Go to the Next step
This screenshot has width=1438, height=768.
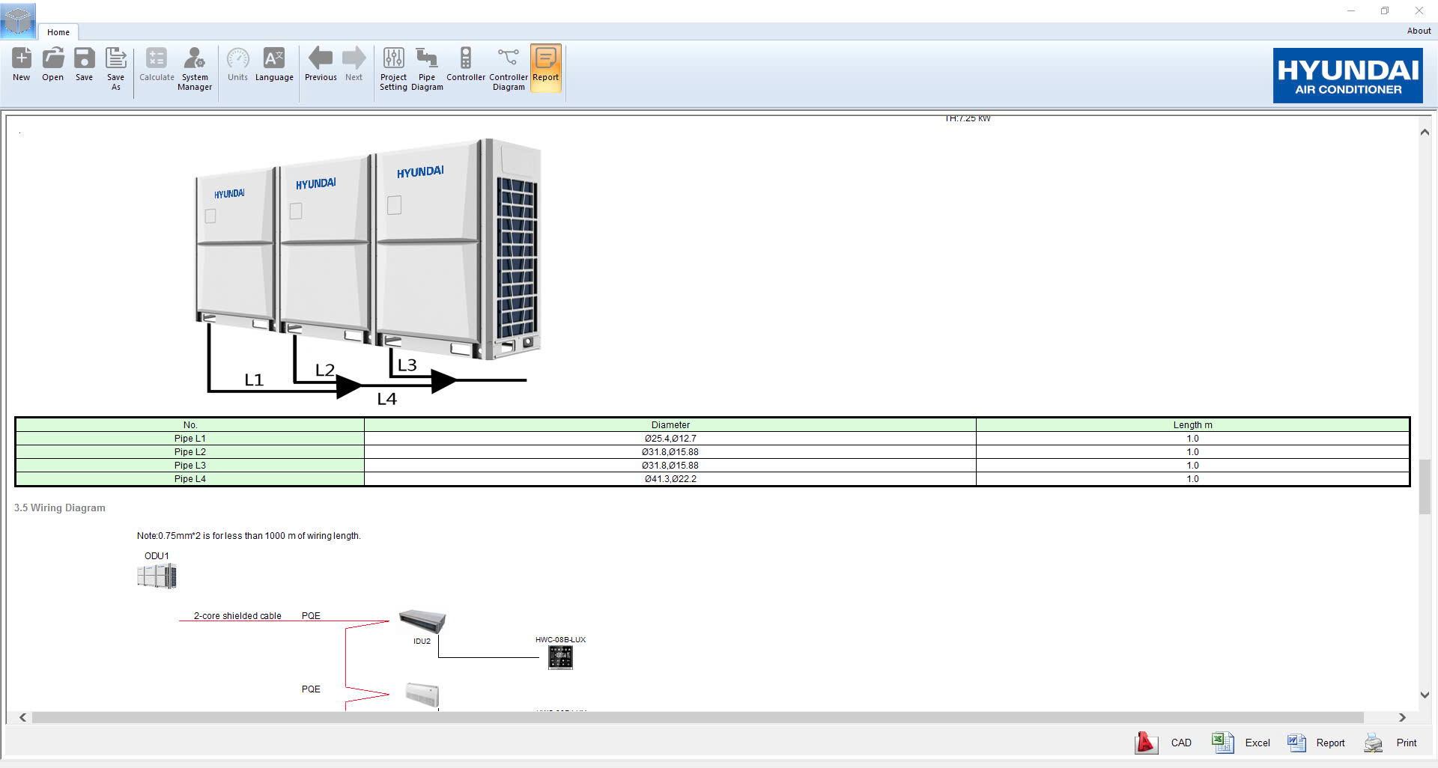[x=354, y=64]
